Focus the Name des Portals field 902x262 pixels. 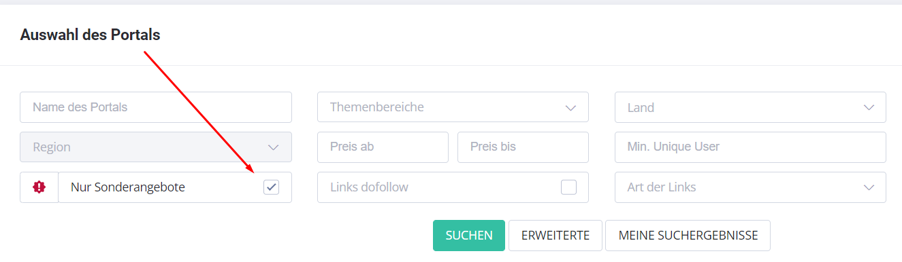click(x=156, y=107)
